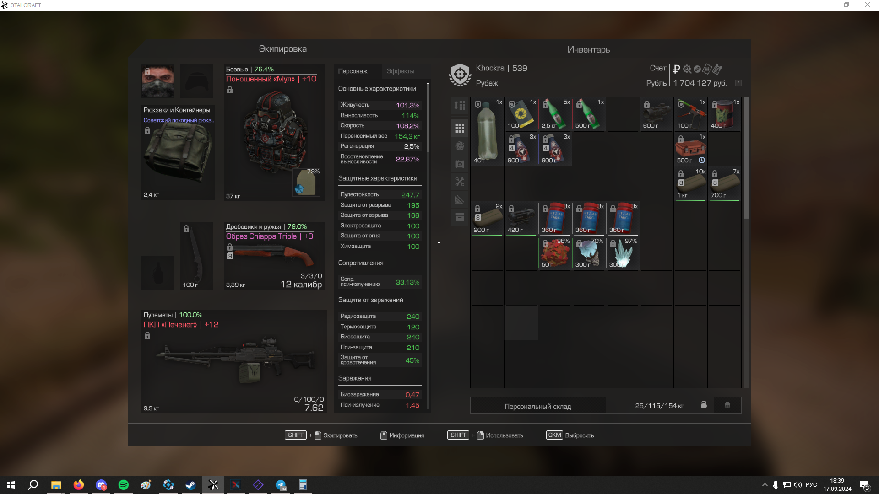Open the Windows notification center
The width and height of the screenshot is (879, 494).
pyautogui.click(x=865, y=485)
